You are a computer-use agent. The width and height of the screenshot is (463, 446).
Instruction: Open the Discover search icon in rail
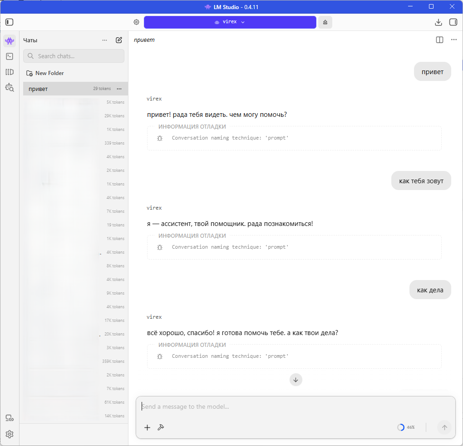[10, 87]
